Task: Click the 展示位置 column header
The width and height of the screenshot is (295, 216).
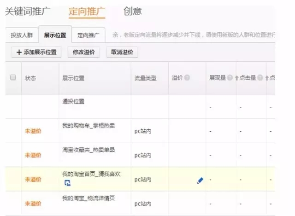Action: click(73, 78)
